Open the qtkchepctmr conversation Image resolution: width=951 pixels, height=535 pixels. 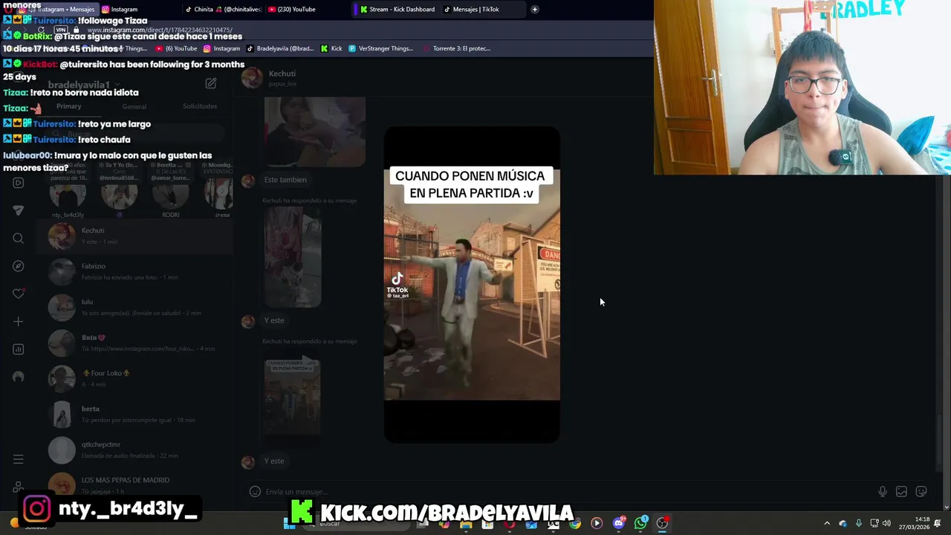135,450
